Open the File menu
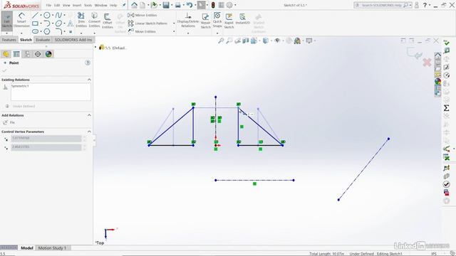 [x=48, y=5]
